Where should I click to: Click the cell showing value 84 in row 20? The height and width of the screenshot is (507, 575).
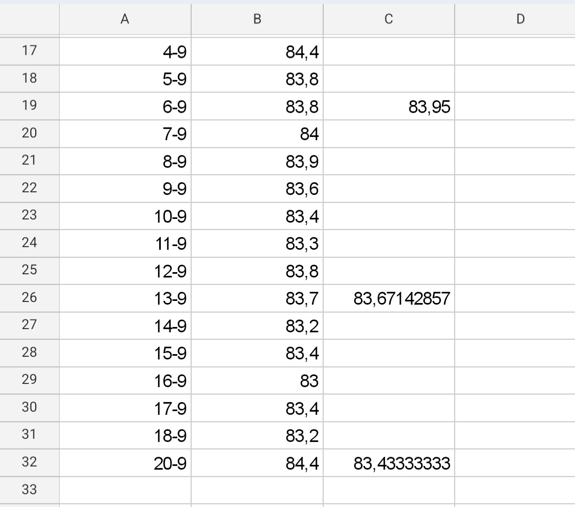pyautogui.click(x=257, y=134)
